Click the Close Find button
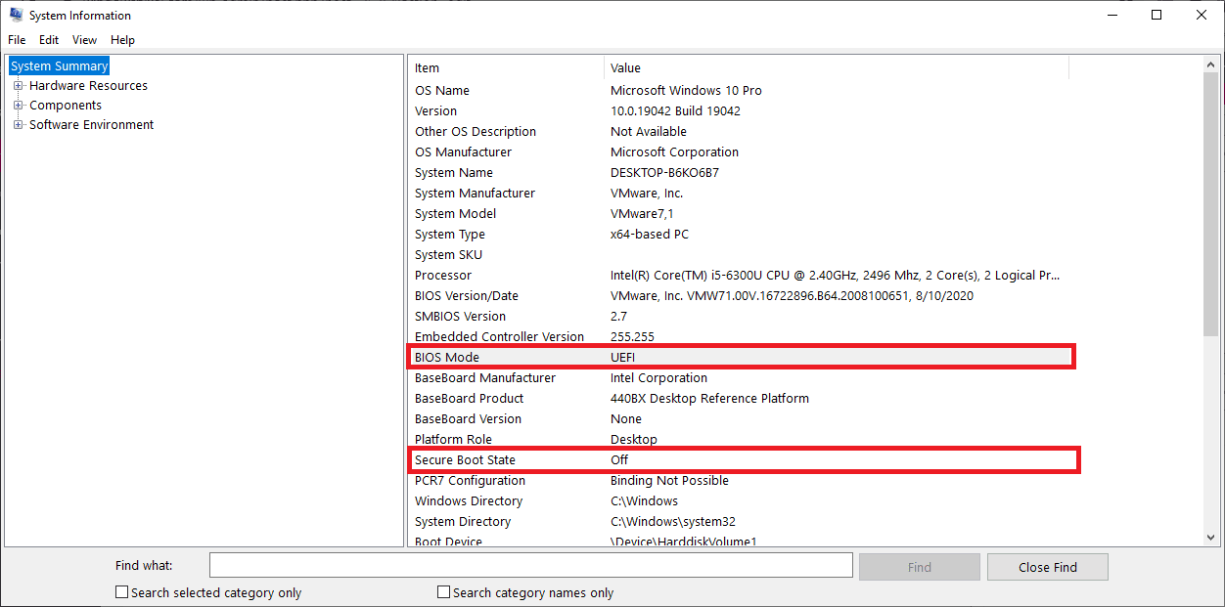Viewport: 1225px width, 607px height. pos(1048,567)
